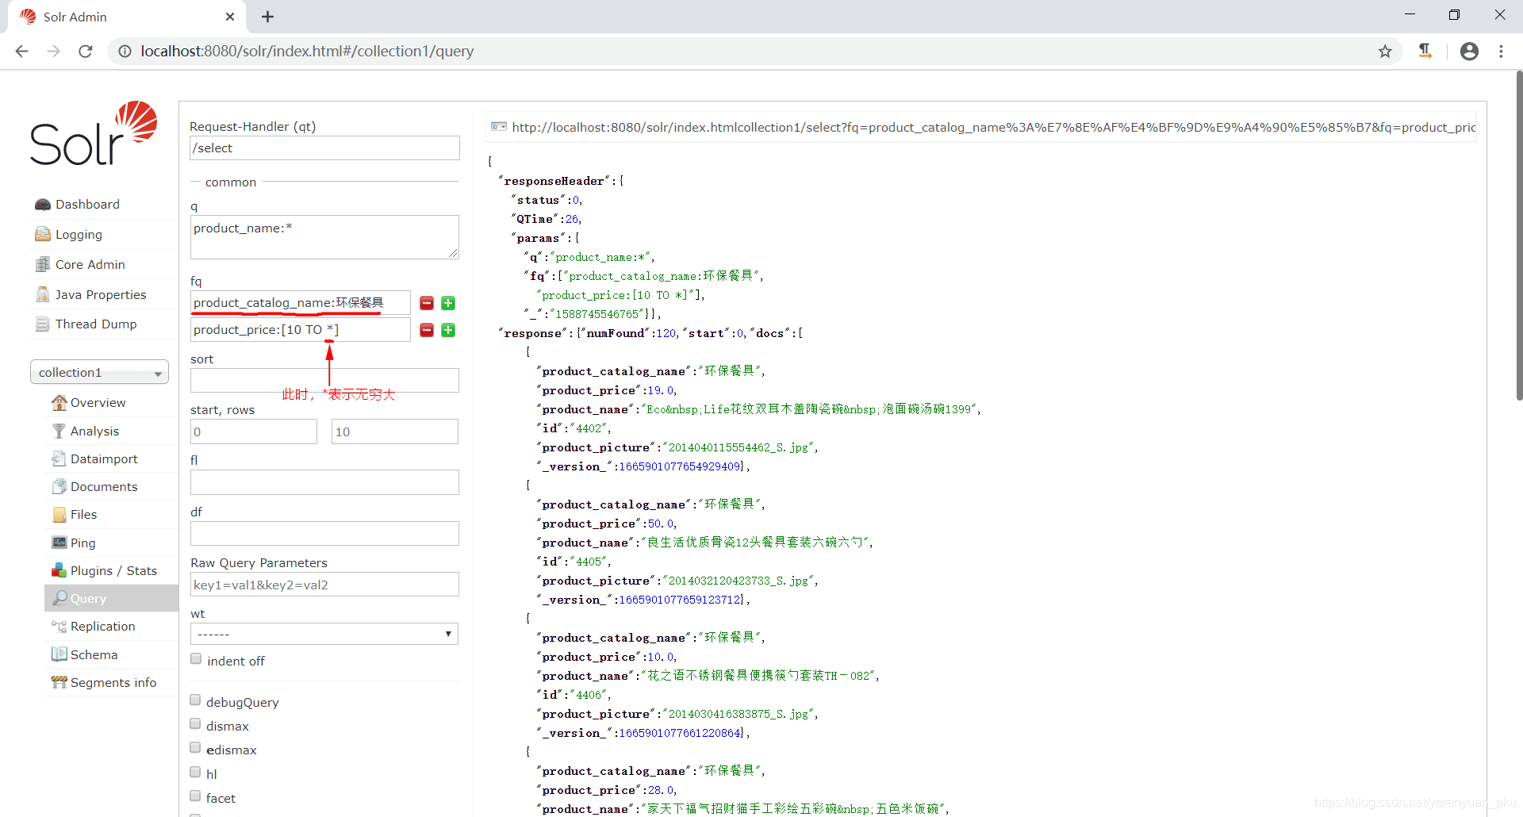1523x817 pixels.
Task: Enable the debugQuery checkbox
Action: tap(195, 700)
